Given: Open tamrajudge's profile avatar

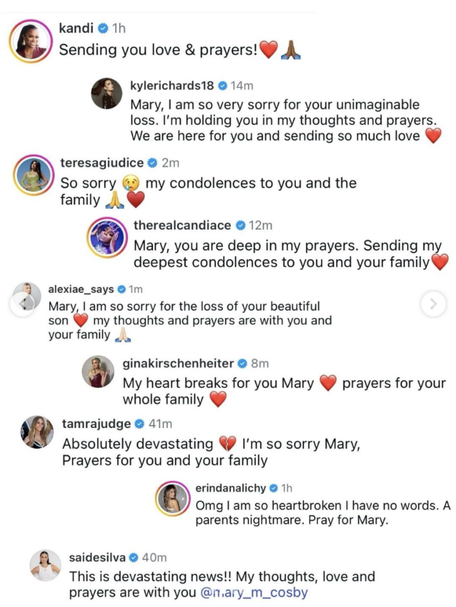Looking at the screenshot, I should click(36, 432).
